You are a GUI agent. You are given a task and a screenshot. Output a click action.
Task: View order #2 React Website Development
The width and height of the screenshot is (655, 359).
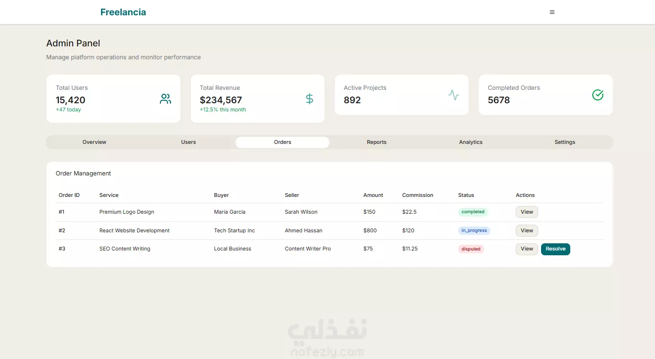tap(527, 230)
